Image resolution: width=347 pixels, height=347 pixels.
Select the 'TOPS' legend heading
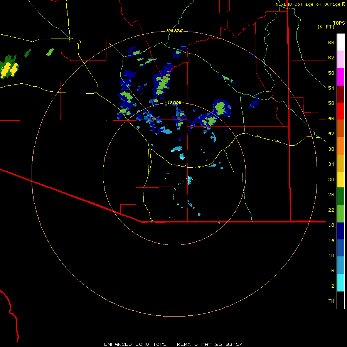pos(339,23)
